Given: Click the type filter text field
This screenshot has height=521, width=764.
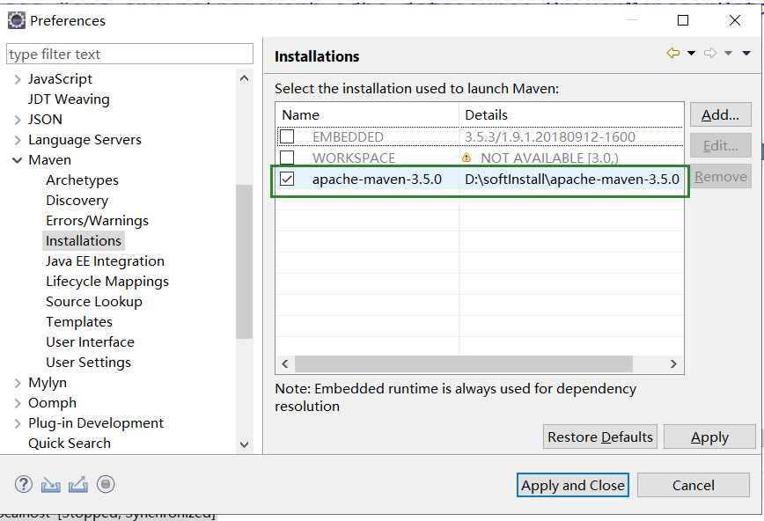Looking at the screenshot, I should click(x=131, y=55).
